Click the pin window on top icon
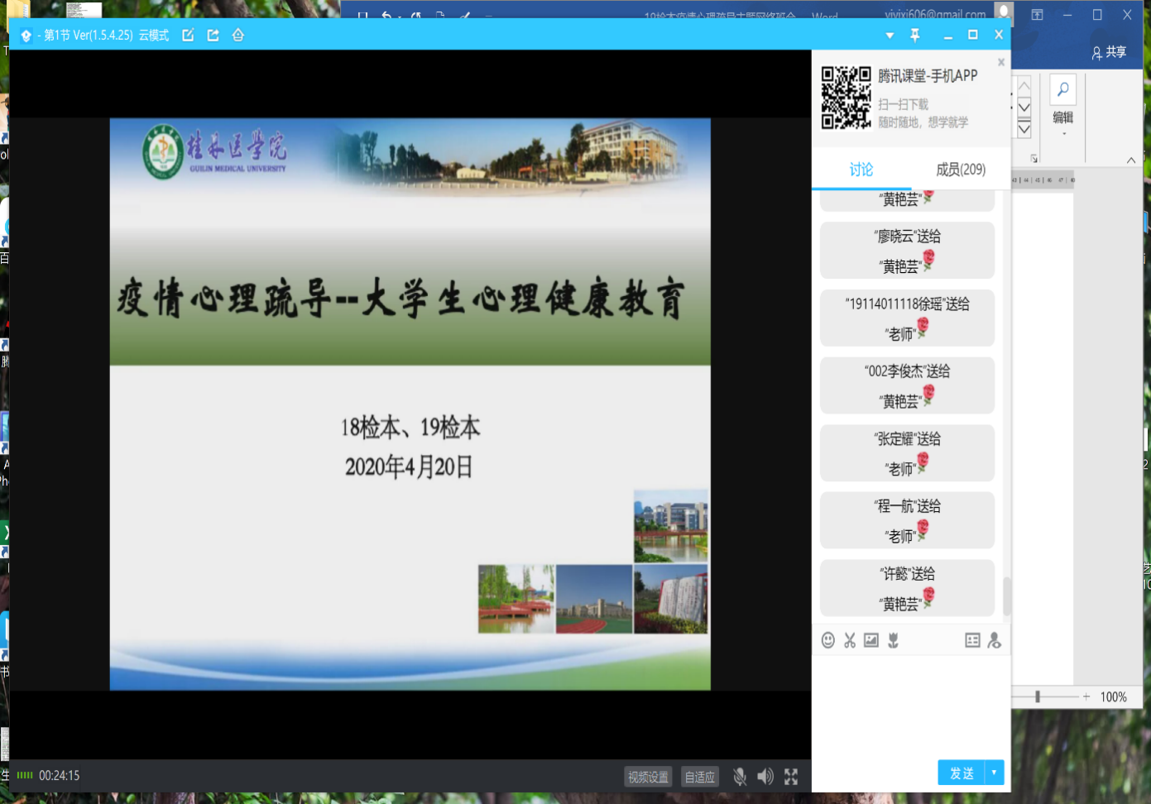Viewport: 1151px width, 804px height. (x=915, y=35)
